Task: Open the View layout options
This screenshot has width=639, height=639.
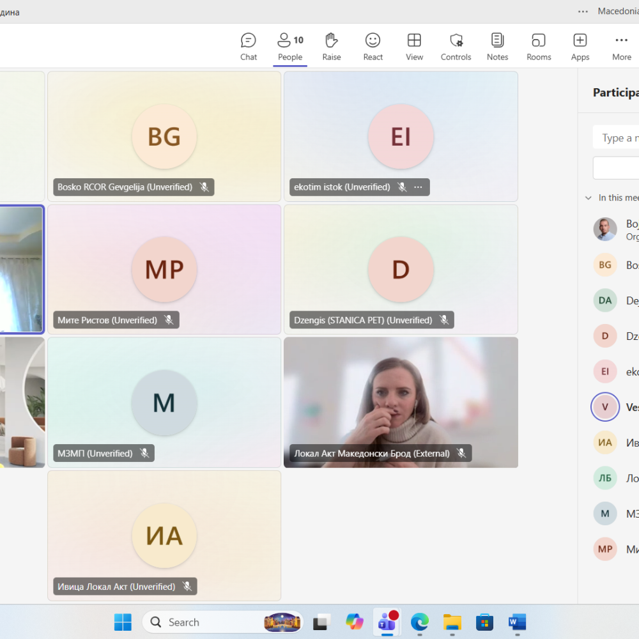Action: (414, 47)
